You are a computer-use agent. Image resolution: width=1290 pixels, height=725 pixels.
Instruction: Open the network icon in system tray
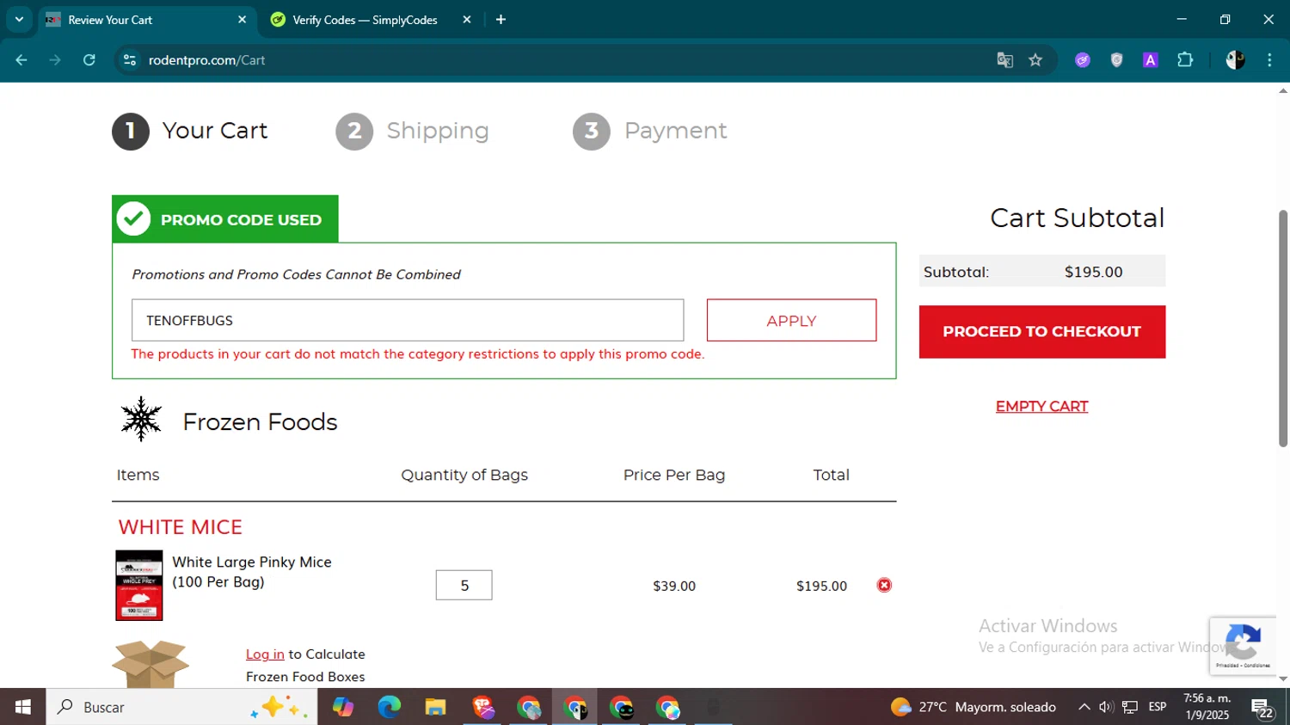[1130, 707]
